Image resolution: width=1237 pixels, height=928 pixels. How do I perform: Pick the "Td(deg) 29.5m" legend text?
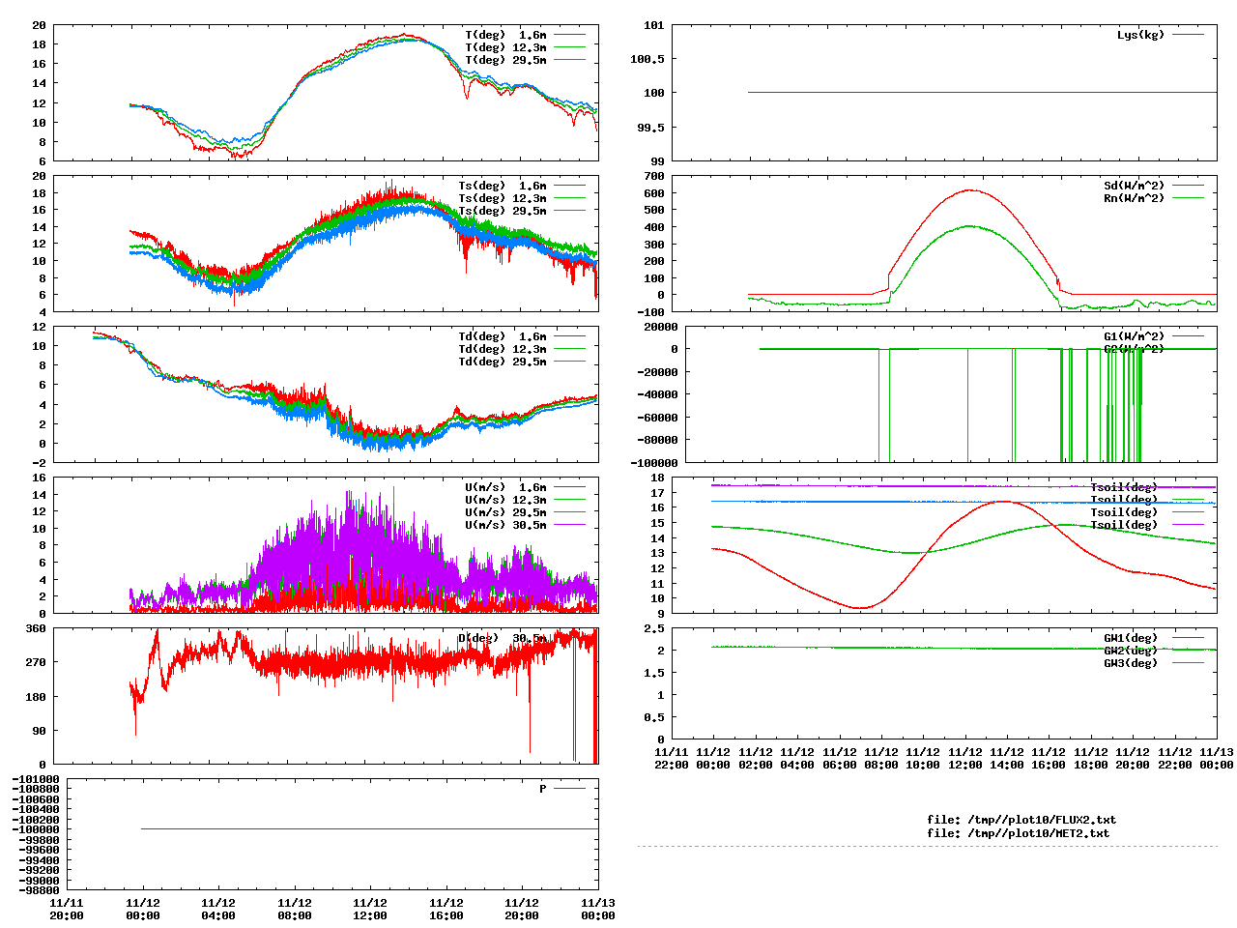(503, 362)
